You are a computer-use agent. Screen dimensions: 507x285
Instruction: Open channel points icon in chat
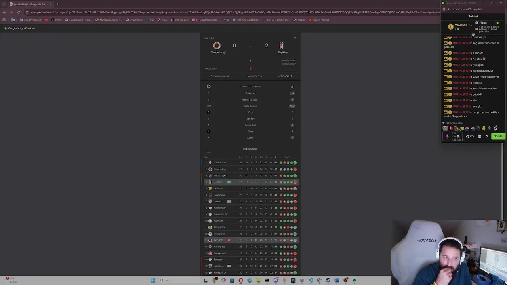pos(470,136)
